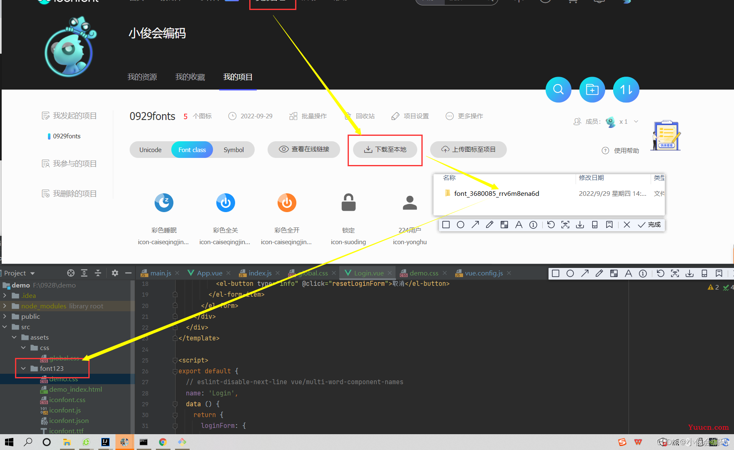Open 项目设置 project settings

(410, 116)
